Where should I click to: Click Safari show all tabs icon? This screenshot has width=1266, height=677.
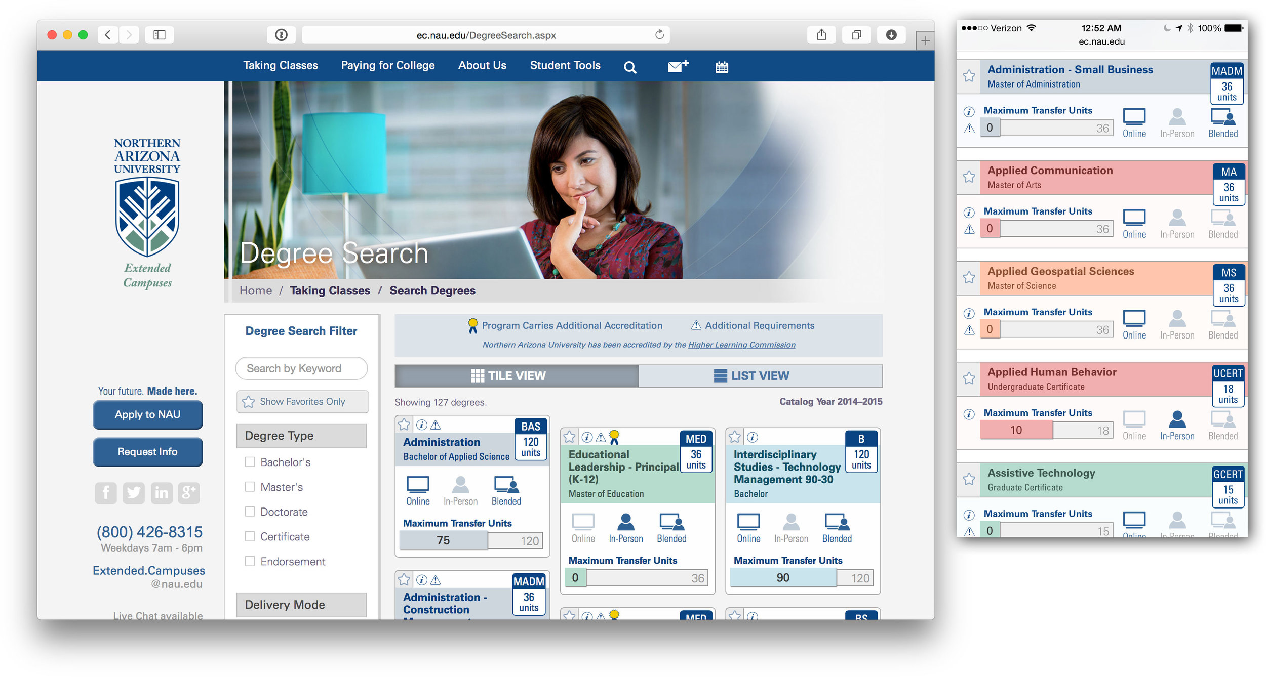pos(856,35)
